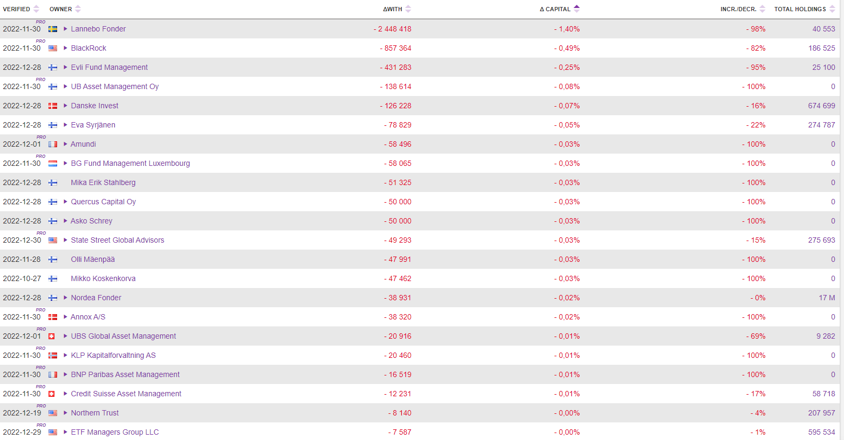Click the Swiss flag beside UBS Global Asset Management

point(52,336)
